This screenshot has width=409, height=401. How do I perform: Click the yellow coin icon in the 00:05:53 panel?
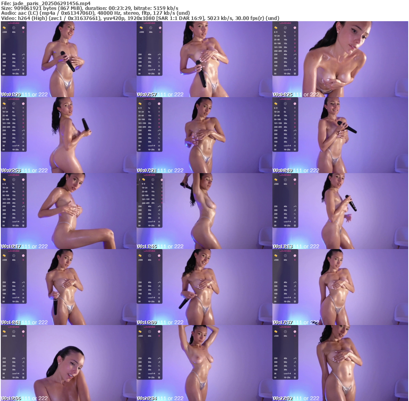(x=4, y=104)
